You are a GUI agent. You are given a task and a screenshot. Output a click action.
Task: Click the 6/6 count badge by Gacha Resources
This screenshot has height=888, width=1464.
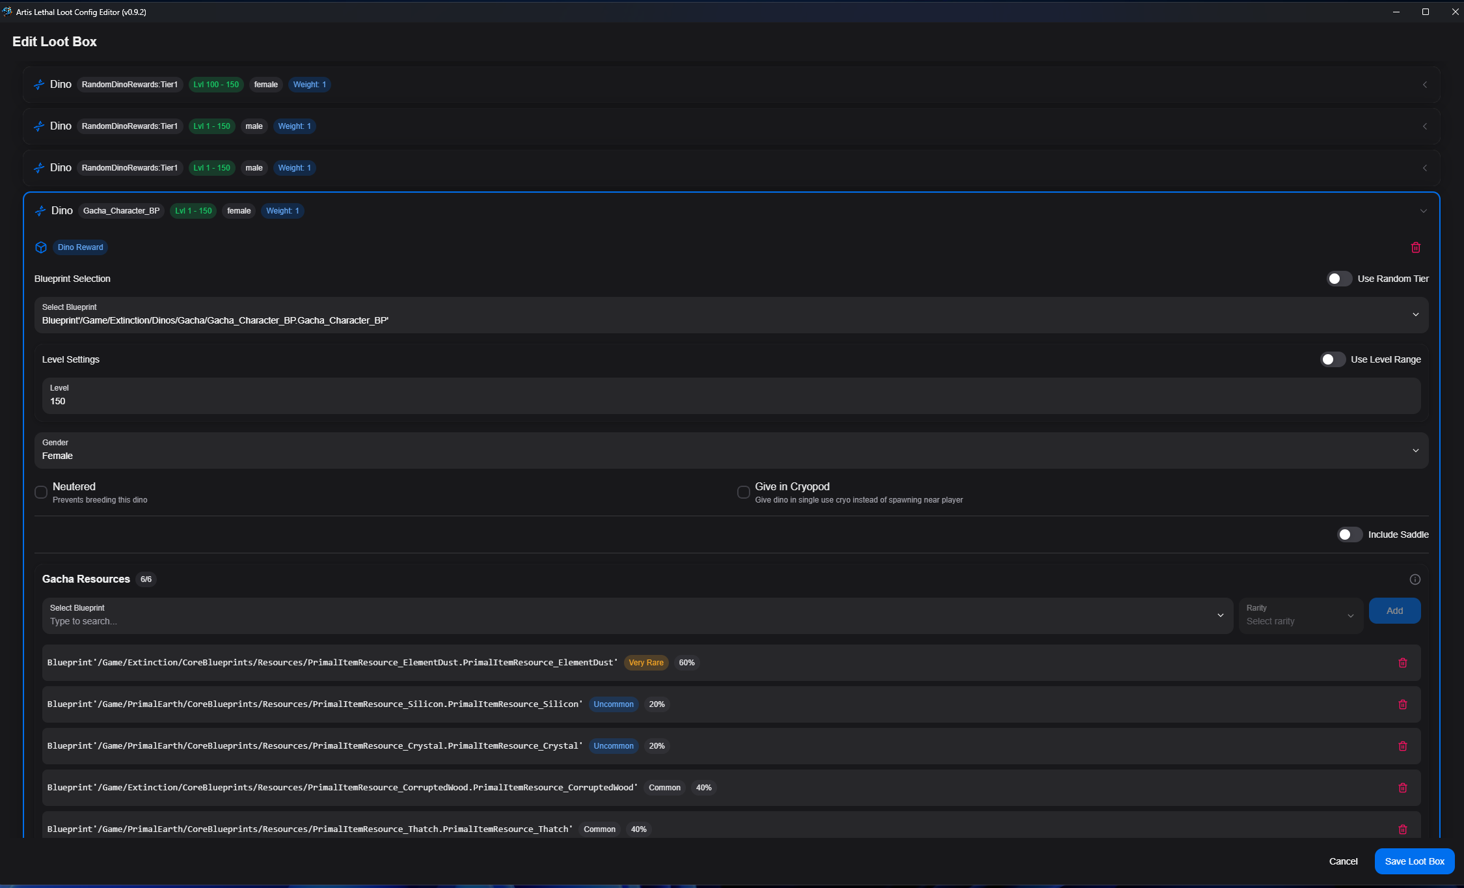tap(146, 579)
